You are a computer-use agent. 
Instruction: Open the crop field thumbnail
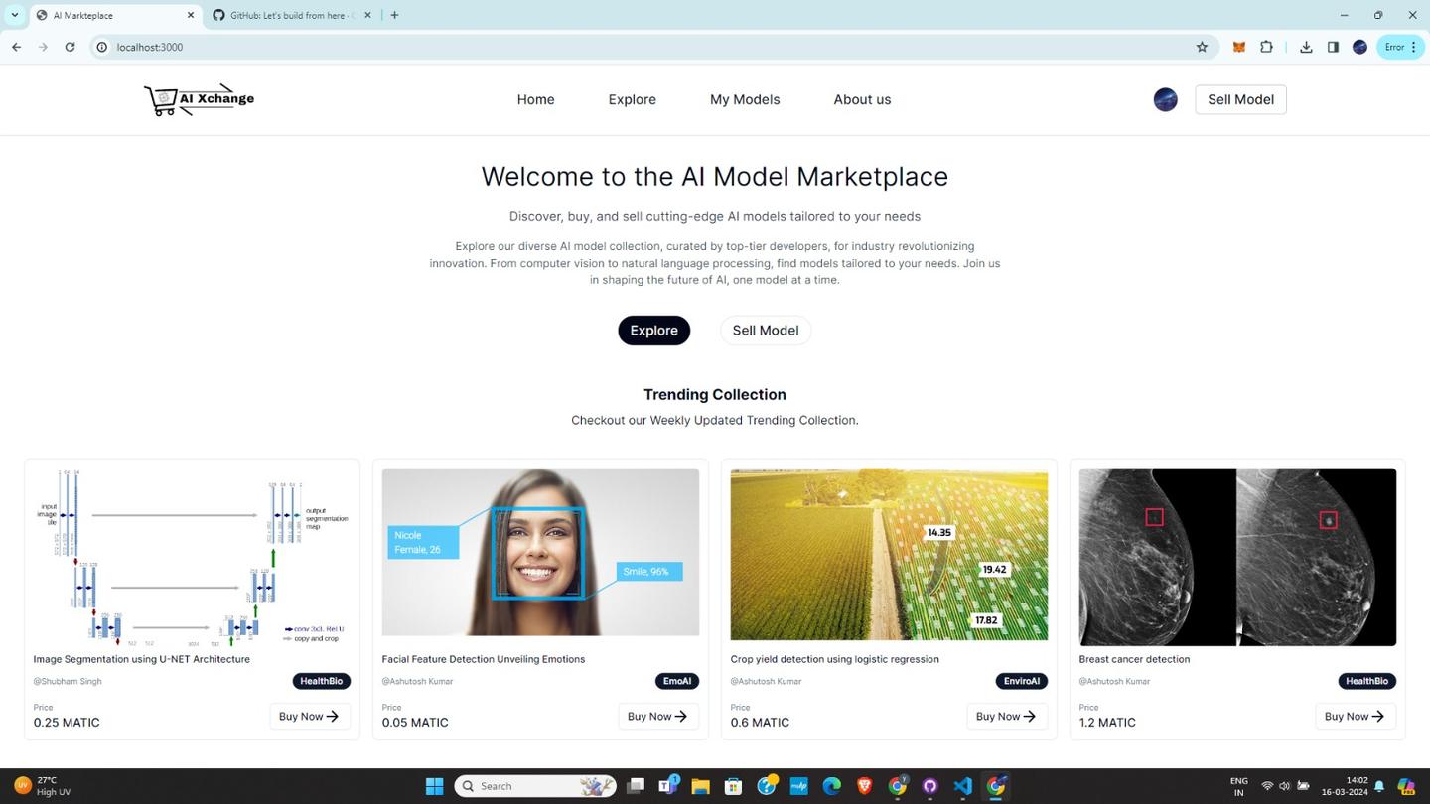(889, 554)
